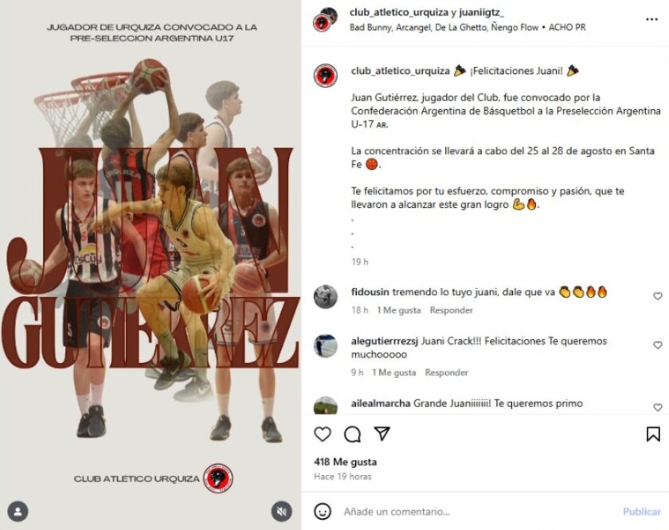Image resolution: width=669 pixels, height=530 pixels.
Task: Reply to fidousin's comment via Responder
Action: tap(451, 310)
